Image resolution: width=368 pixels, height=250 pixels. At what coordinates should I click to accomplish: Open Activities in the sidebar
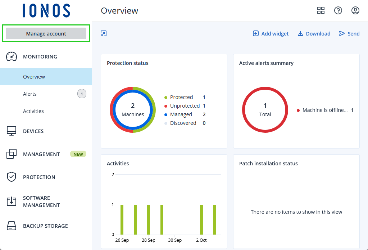(33, 111)
